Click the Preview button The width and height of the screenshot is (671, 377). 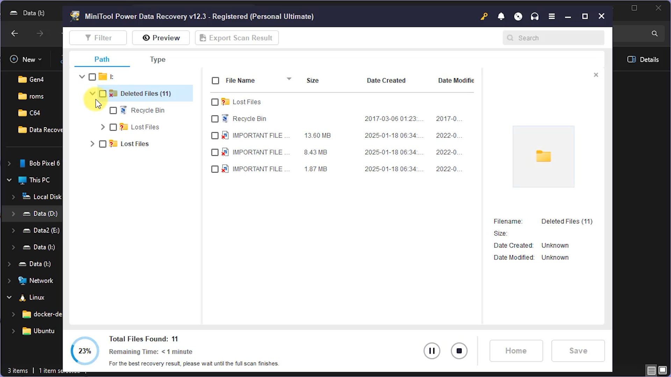pyautogui.click(x=161, y=38)
